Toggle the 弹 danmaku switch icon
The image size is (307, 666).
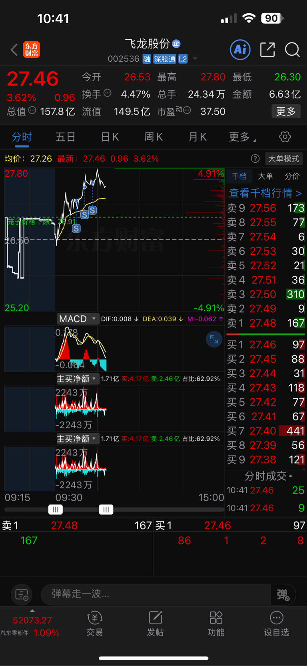283,594
